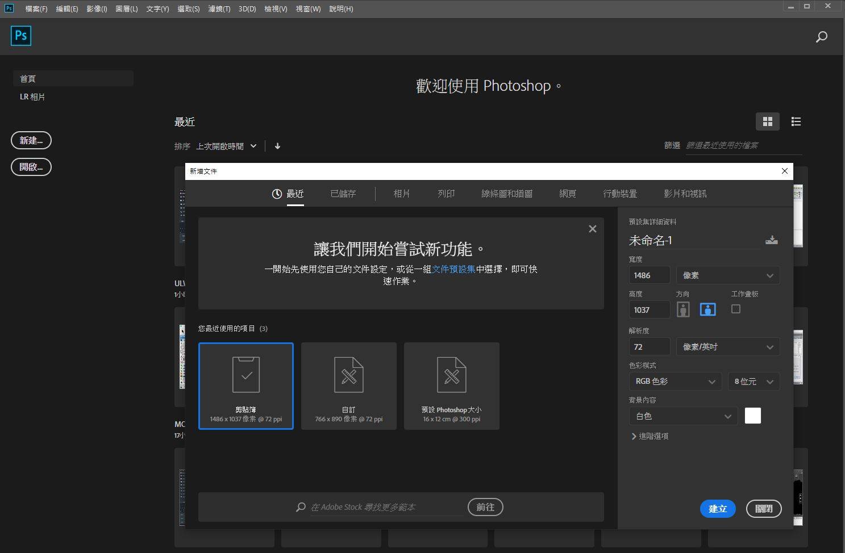Switch to the 已儲存 tab
The width and height of the screenshot is (845, 553).
point(343,194)
